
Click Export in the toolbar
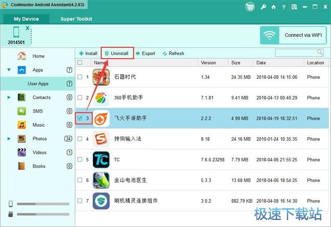click(146, 53)
